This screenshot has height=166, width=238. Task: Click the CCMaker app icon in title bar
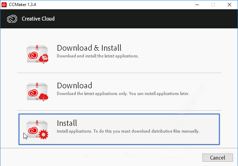pyautogui.click(x=4, y=5)
